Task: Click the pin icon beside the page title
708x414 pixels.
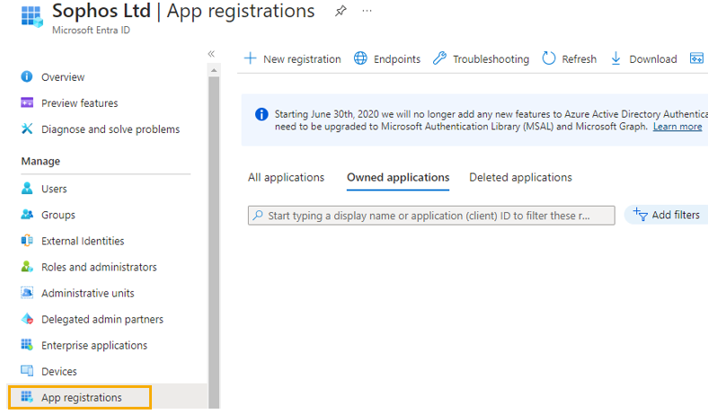Action: click(x=340, y=12)
